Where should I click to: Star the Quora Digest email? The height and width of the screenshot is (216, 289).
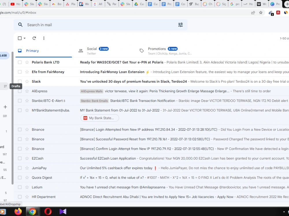pyautogui.click(x=27, y=178)
